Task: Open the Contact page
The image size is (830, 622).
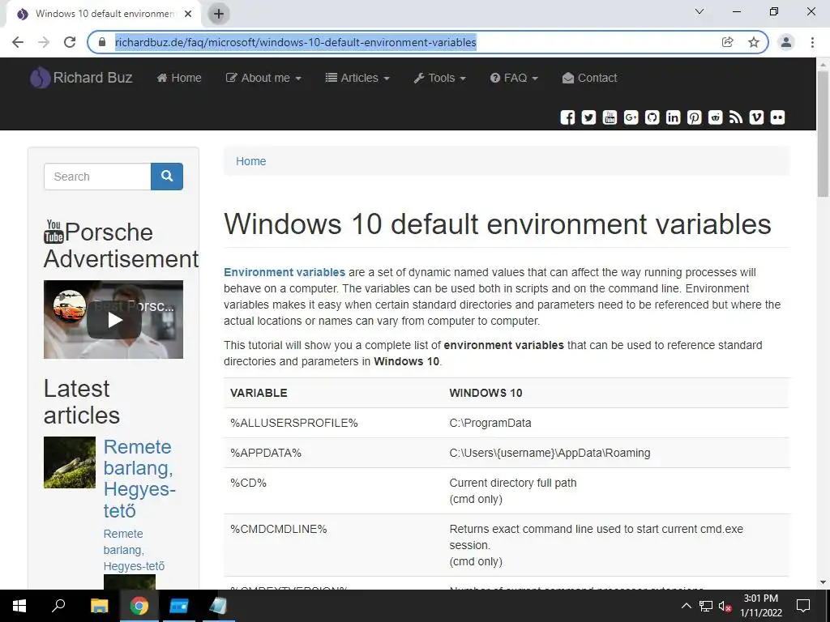Action: (x=590, y=78)
